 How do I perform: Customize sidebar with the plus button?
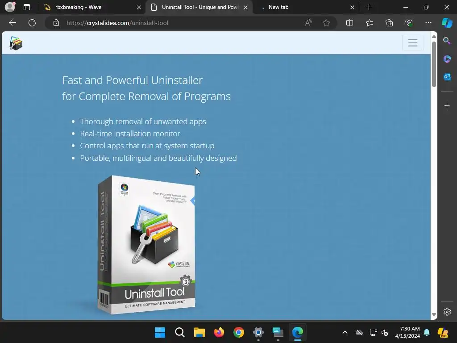pos(447,105)
